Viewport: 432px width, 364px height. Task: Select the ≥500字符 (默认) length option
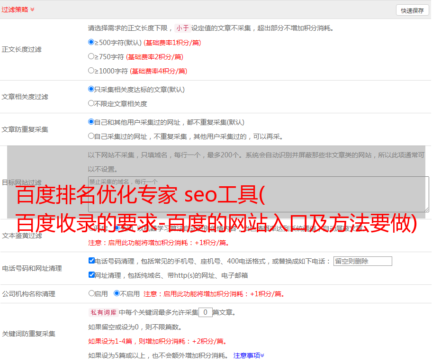point(91,42)
